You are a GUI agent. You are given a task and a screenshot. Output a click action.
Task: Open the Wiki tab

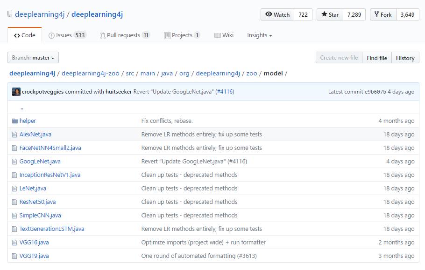click(x=224, y=35)
